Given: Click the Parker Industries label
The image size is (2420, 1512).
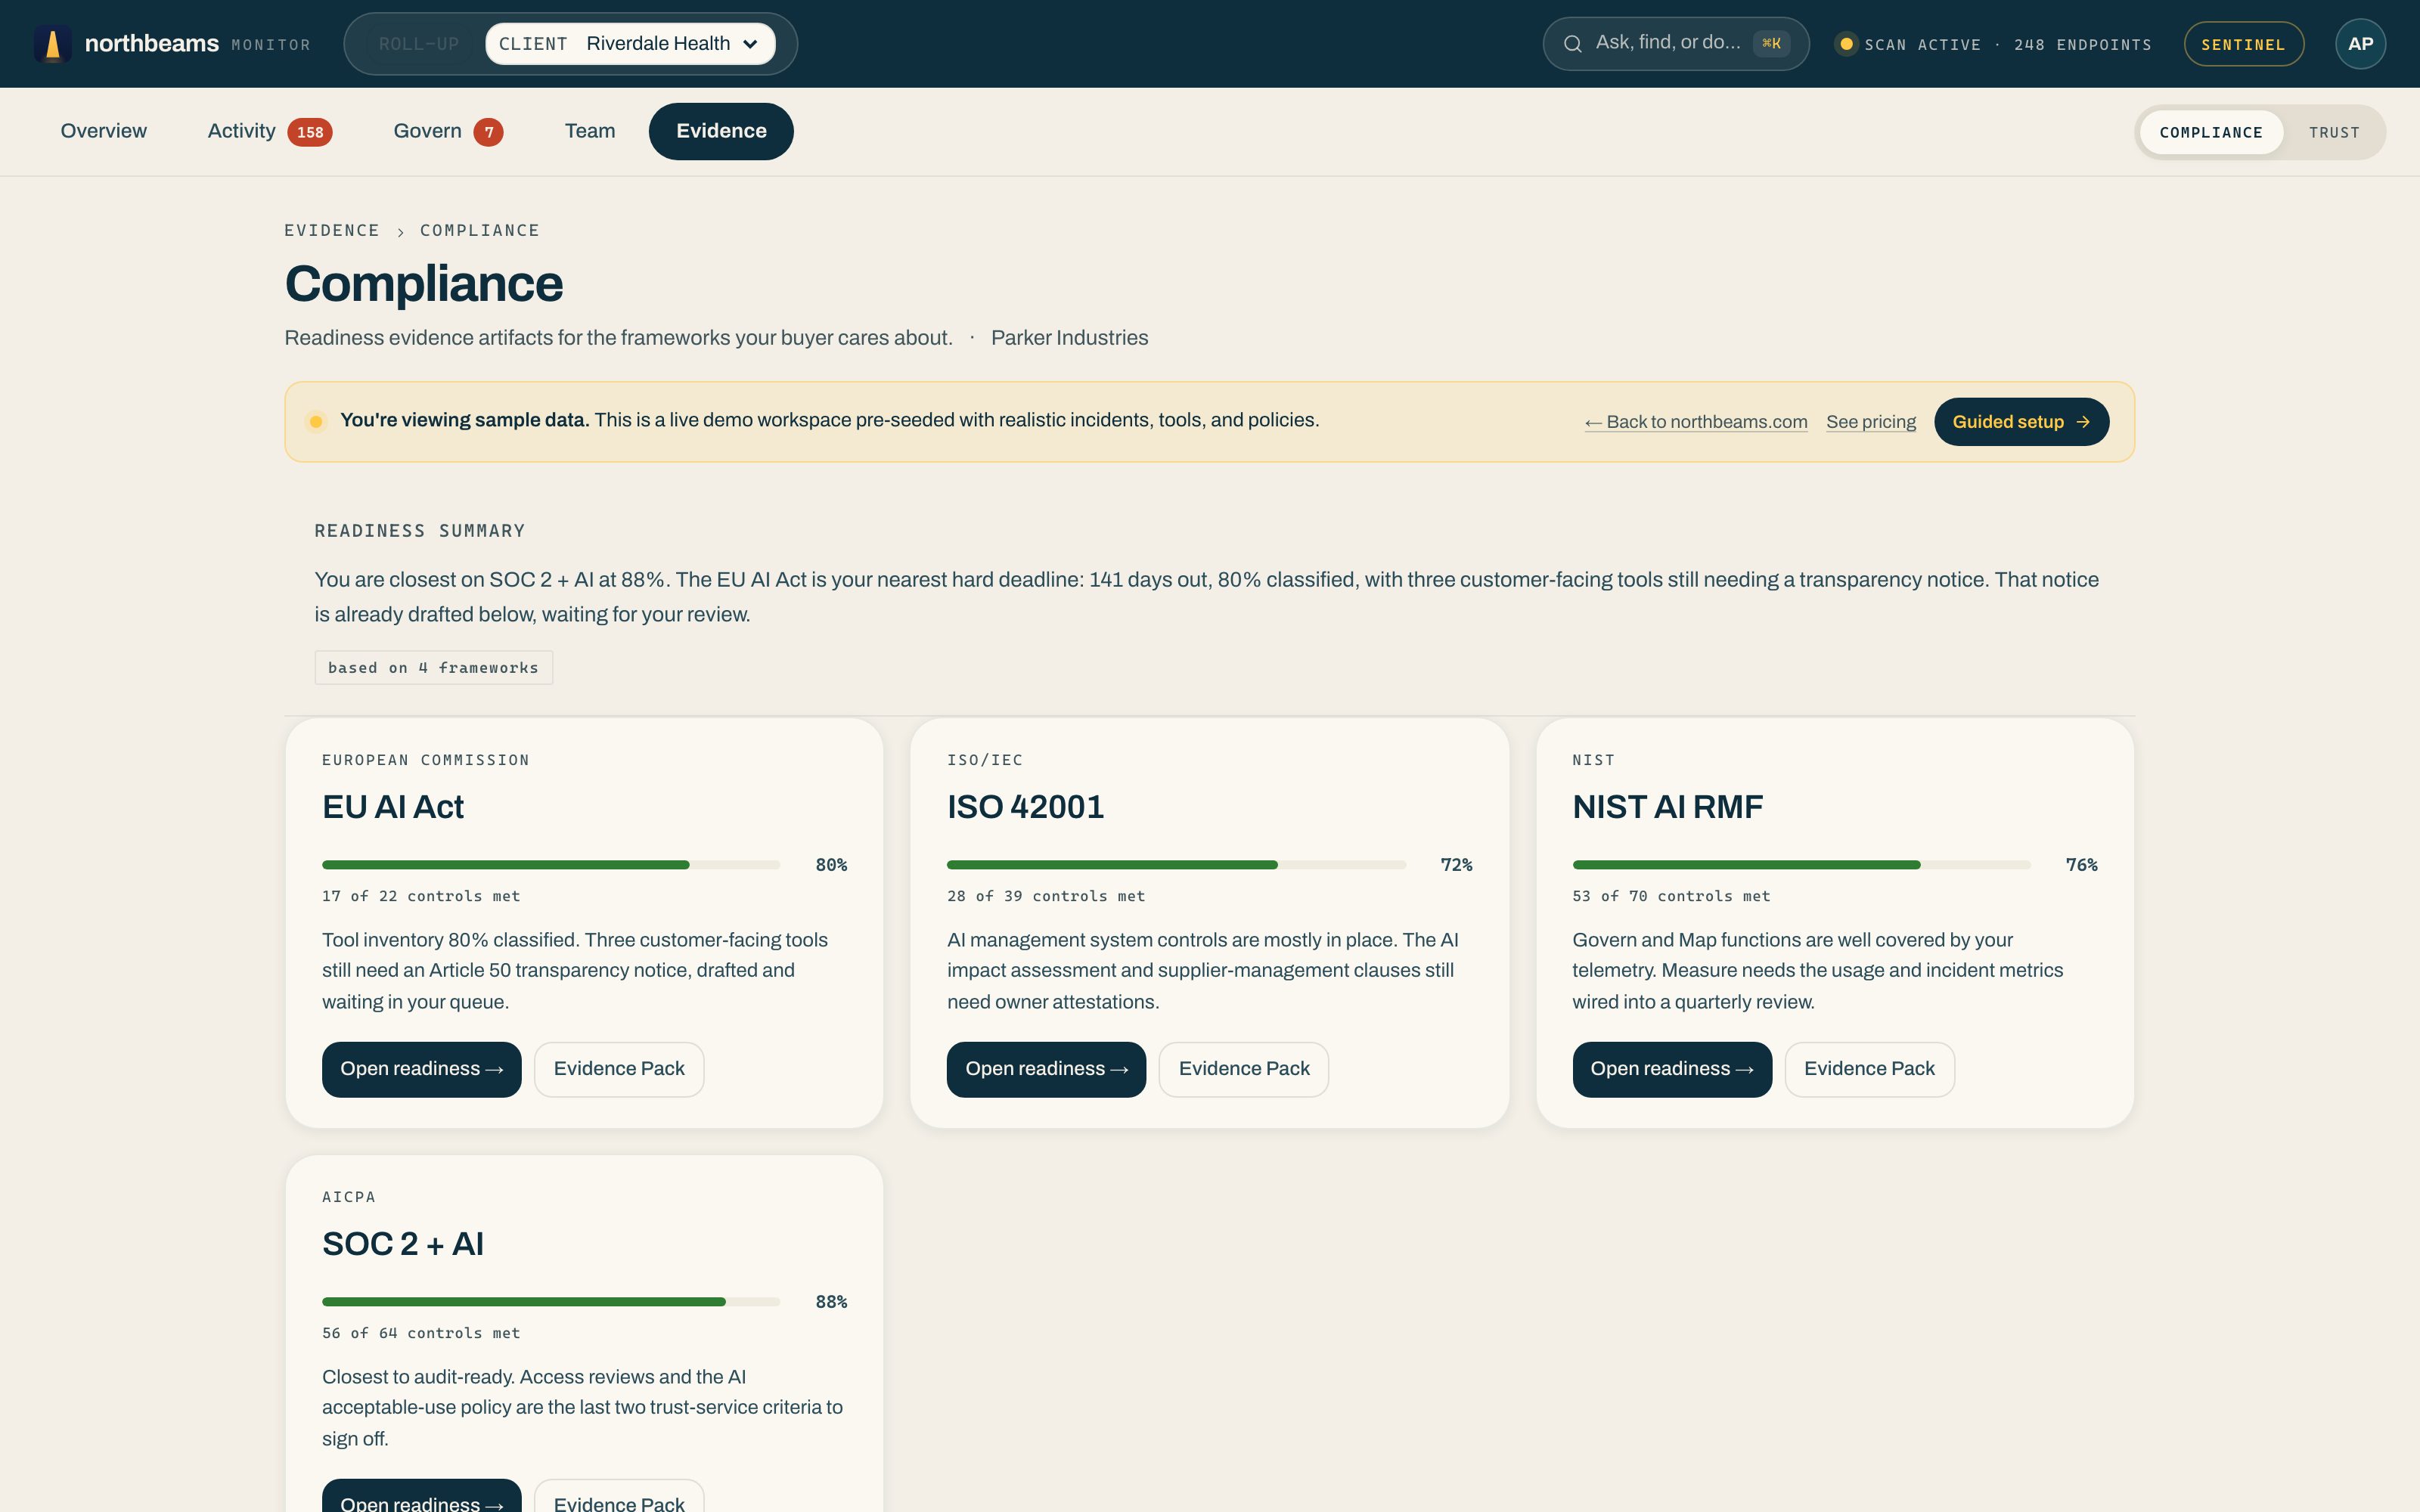Looking at the screenshot, I should (1069, 338).
